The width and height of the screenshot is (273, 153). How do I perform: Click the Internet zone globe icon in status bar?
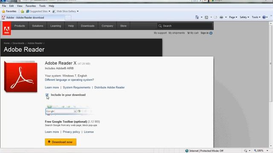coord(187,151)
